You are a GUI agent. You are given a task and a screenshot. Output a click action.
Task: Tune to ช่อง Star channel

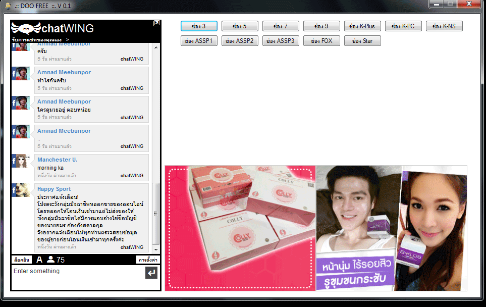[x=363, y=40]
